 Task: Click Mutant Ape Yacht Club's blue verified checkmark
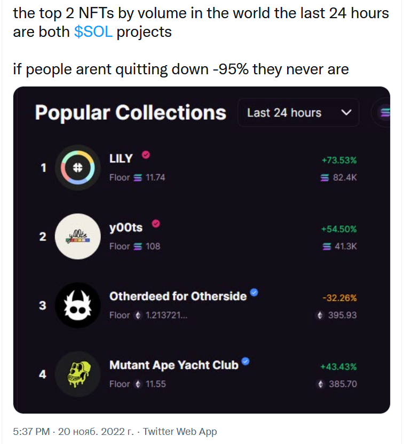pyautogui.click(x=245, y=362)
